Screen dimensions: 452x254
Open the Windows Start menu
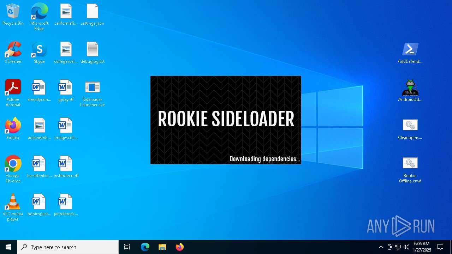(8, 247)
